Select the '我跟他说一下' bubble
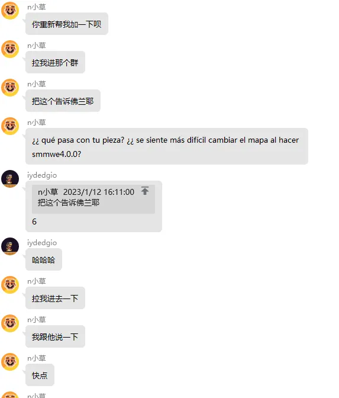 pyautogui.click(x=55, y=336)
